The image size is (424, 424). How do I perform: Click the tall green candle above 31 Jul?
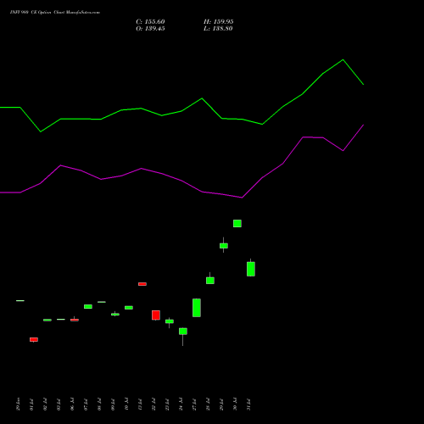coord(251,269)
